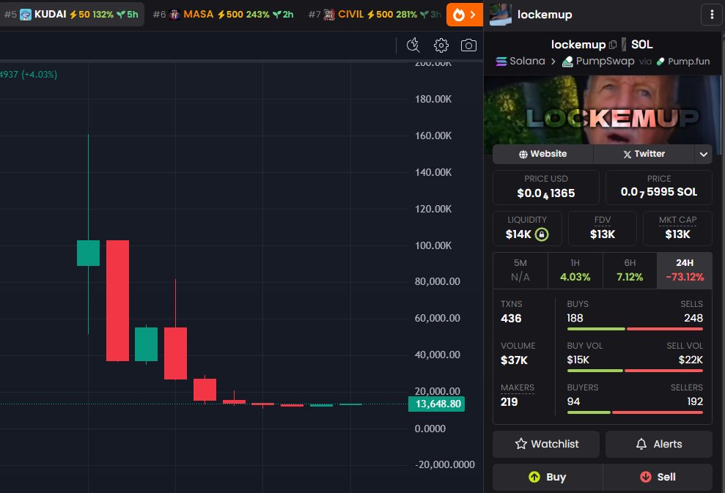Screen dimensions: 725x493
Task: Click the Solana chain link
Action: [x=520, y=61]
